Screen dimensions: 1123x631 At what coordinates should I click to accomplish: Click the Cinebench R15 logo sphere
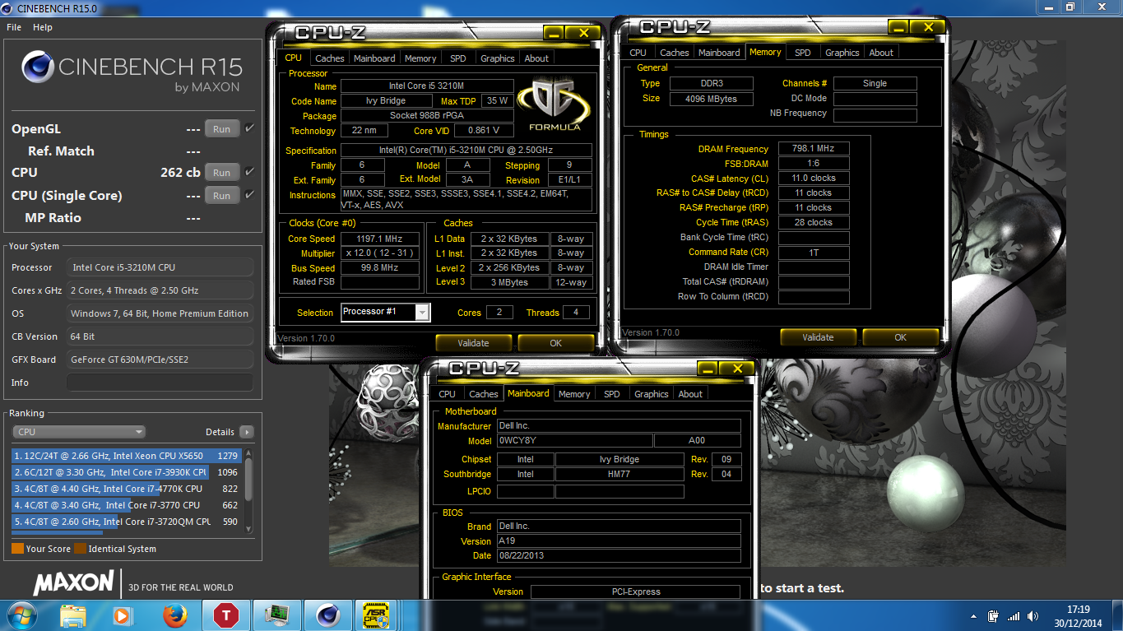pyautogui.click(x=38, y=67)
